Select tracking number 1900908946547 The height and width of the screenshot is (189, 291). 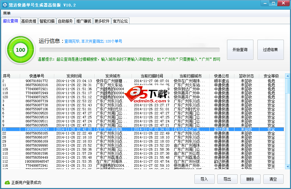(37, 161)
